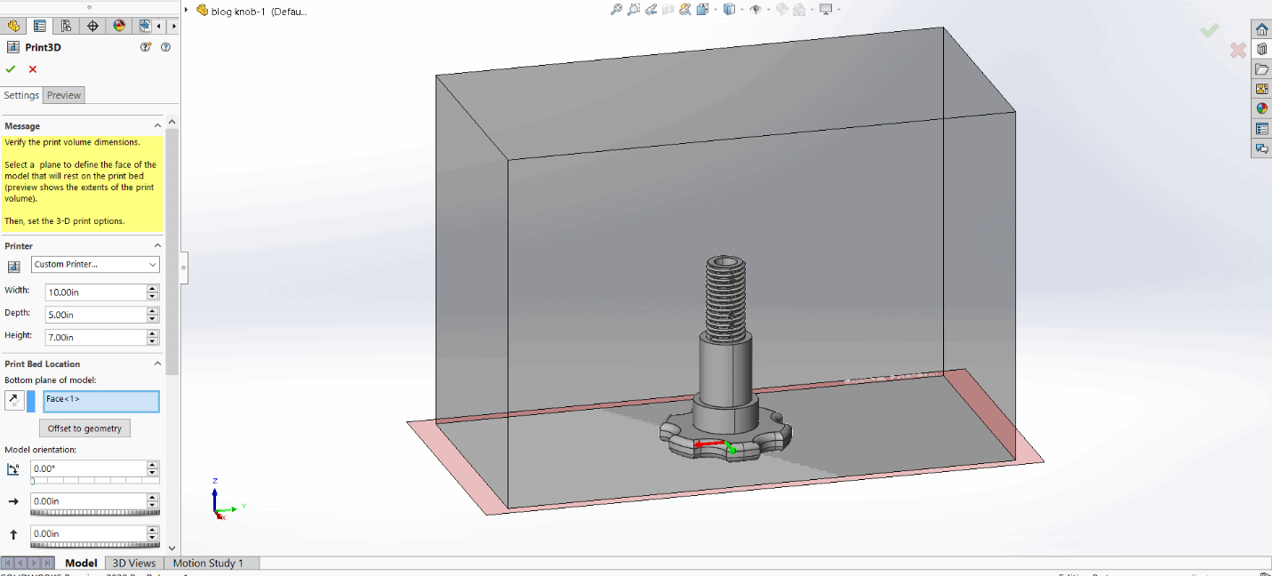Screen dimensions: 1272x576
Task: Collapse the Message section
Action: coord(158,126)
